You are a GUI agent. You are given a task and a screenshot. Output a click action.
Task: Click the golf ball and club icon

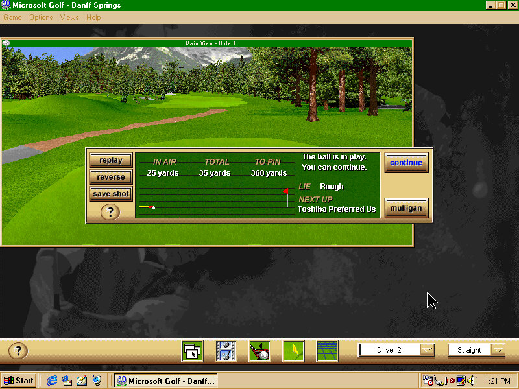(259, 351)
